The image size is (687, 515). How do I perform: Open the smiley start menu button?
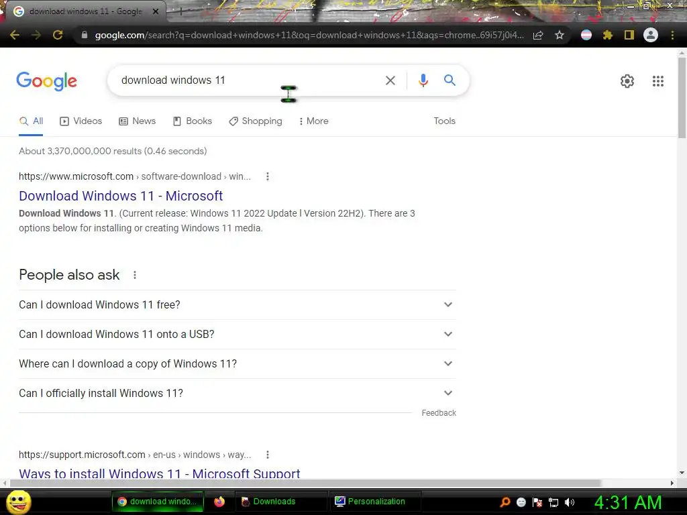(18, 502)
